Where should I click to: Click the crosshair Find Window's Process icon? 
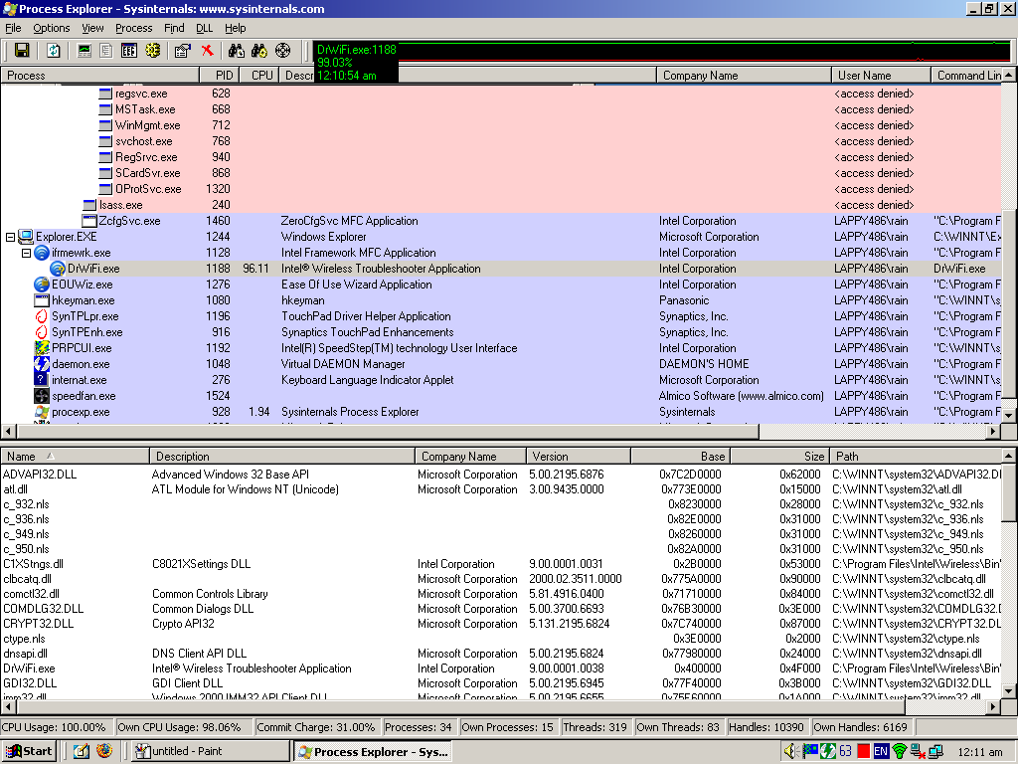point(283,51)
